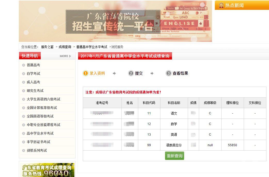Select 高中学业水平考试 in sidebar
Image resolution: width=269 pixels, height=177 pixels.
click(x=40, y=134)
